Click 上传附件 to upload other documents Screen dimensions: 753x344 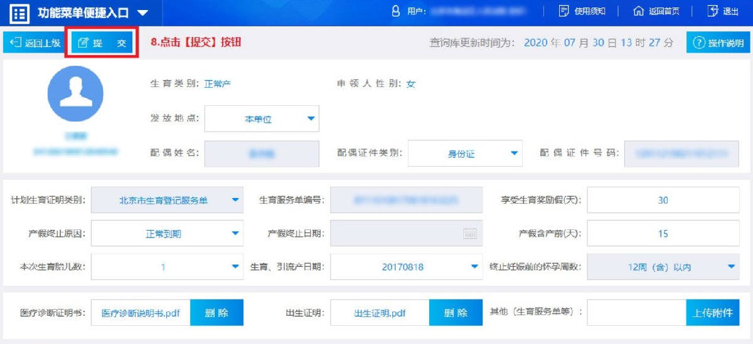(712, 313)
